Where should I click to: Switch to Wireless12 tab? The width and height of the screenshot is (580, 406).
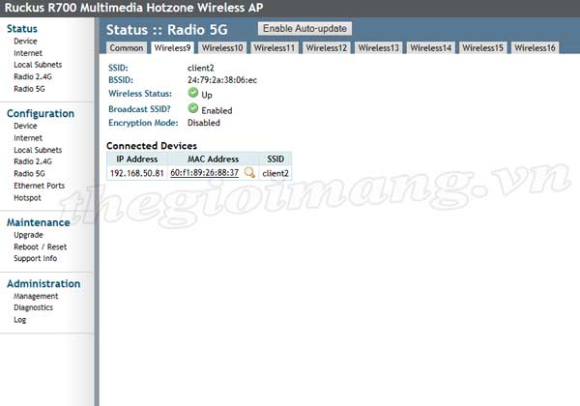point(327,47)
